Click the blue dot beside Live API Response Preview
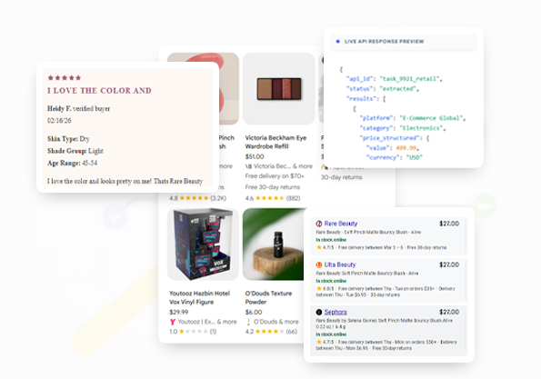Screen dimensions: 541x379 pos(337,42)
